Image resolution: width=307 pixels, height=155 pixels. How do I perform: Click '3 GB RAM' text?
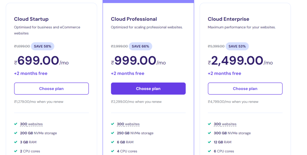(x=28, y=142)
